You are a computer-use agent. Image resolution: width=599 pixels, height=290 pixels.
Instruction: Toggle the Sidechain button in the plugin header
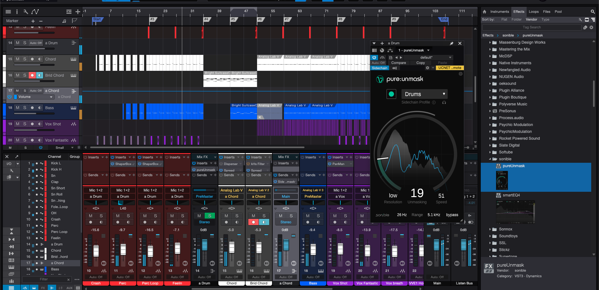(x=379, y=68)
